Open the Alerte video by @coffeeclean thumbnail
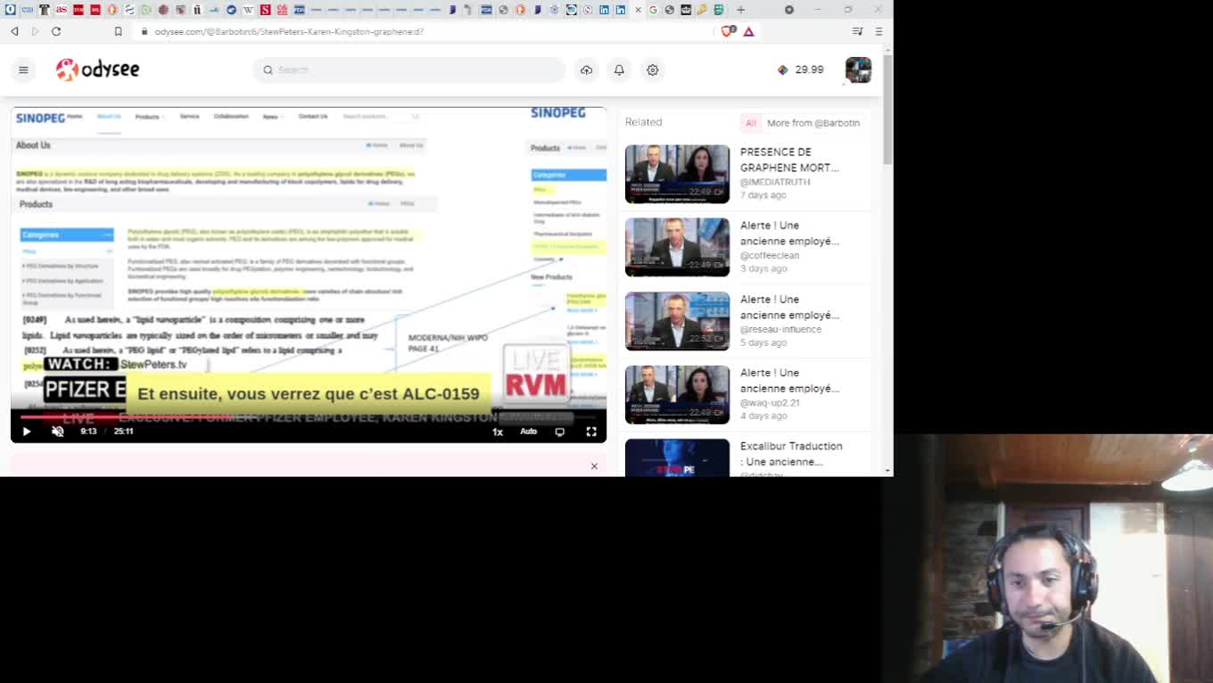The height and width of the screenshot is (683, 1213). point(677,247)
